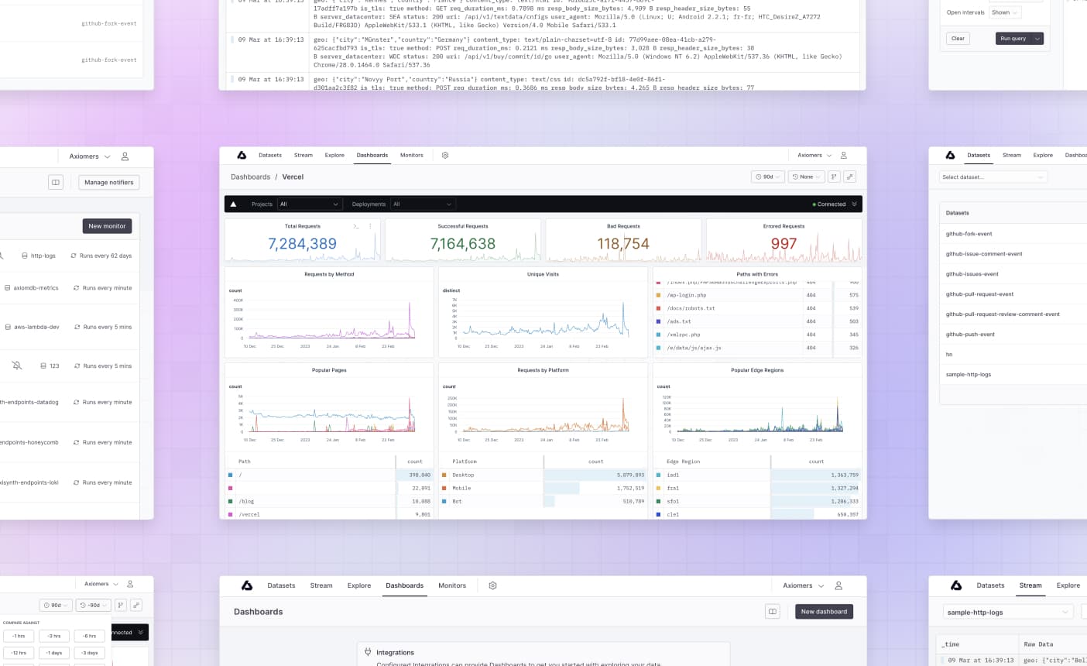The height and width of the screenshot is (666, 1087).
Task: Collapse the Connected Vercel bar with its chevron
Action: point(855,204)
